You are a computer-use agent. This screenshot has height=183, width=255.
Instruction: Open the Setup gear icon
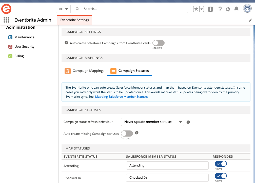pos(228,9)
